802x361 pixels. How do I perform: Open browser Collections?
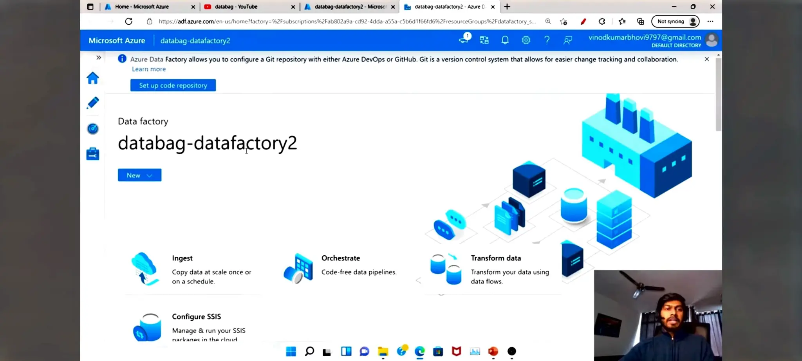point(641,22)
